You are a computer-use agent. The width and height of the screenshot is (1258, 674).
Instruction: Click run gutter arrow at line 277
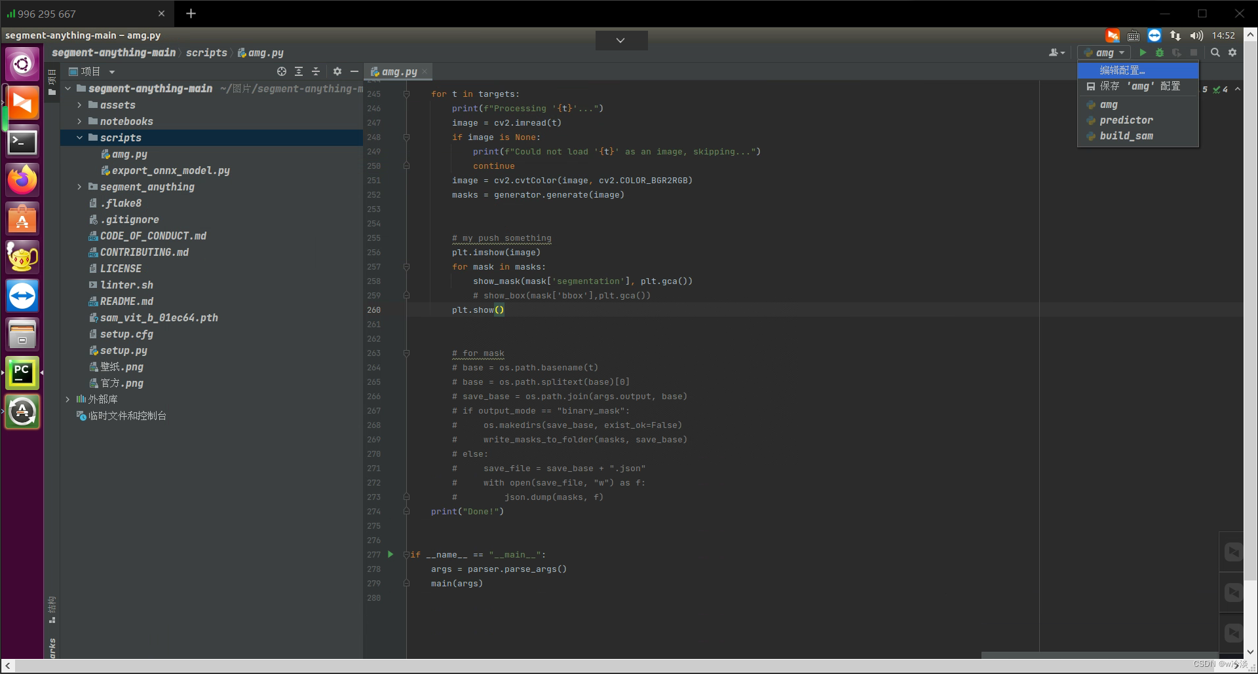click(x=391, y=554)
